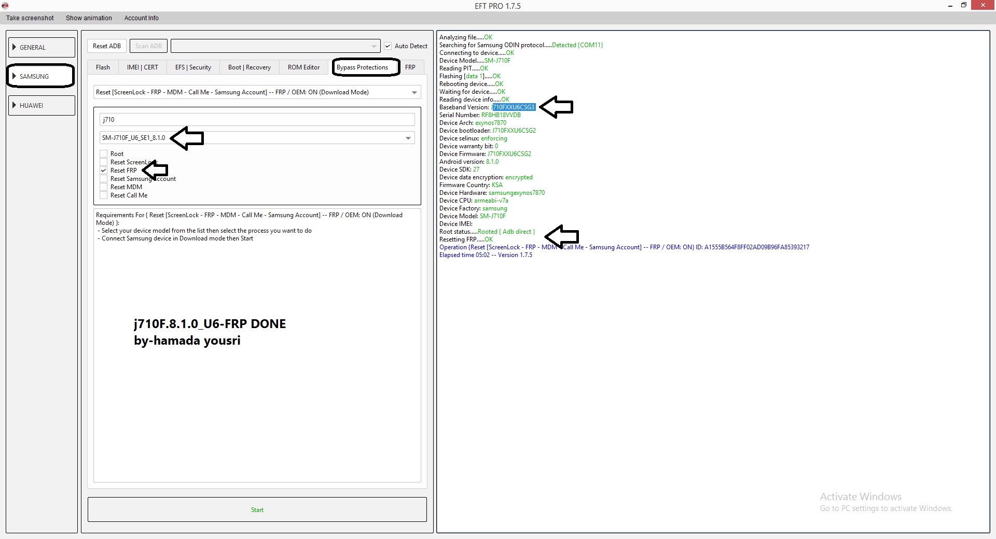996x539 pixels.
Task: Toggle the Auto Detect checkbox
Action: click(388, 46)
